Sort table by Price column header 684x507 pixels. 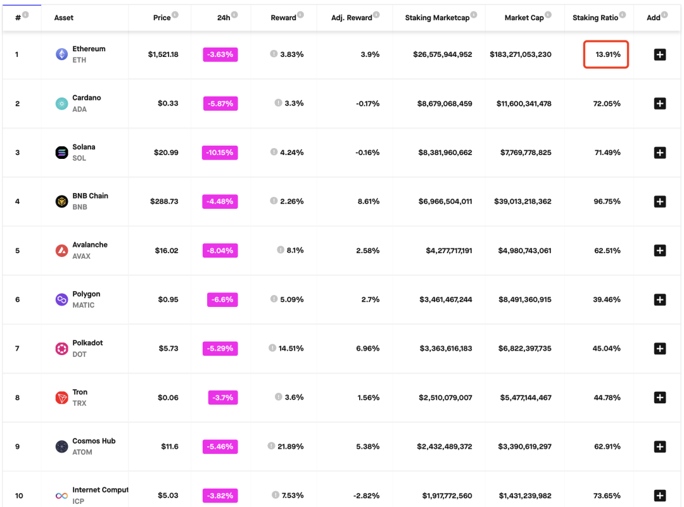pos(162,18)
